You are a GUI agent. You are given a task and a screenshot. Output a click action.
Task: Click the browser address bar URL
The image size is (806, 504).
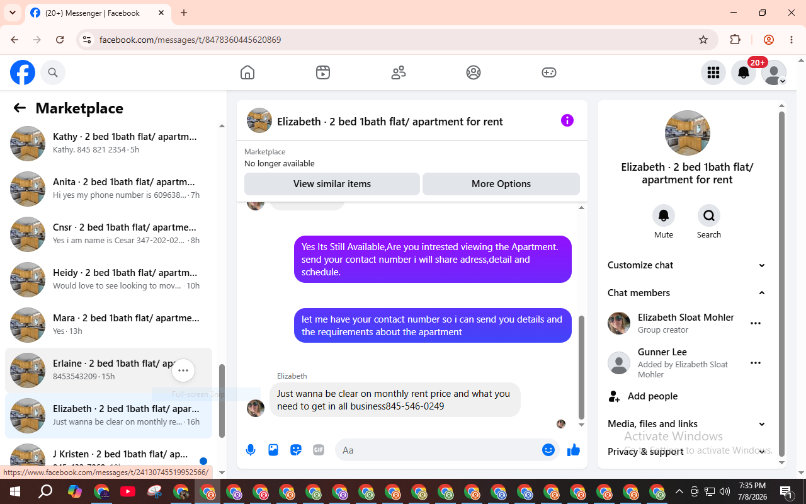tap(190, 40)
